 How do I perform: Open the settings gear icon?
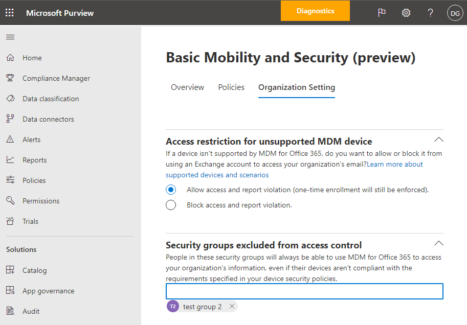(406, 13)
